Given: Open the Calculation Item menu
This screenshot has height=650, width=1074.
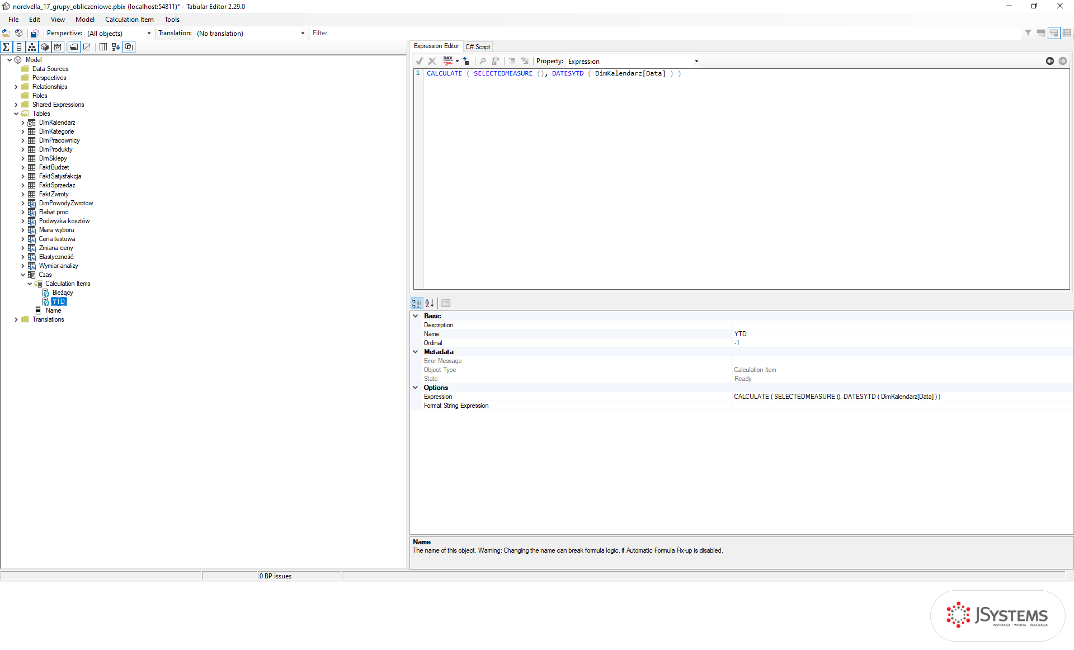Looking at the screenshot, I should pyautogui.click(x=129, y=20).
